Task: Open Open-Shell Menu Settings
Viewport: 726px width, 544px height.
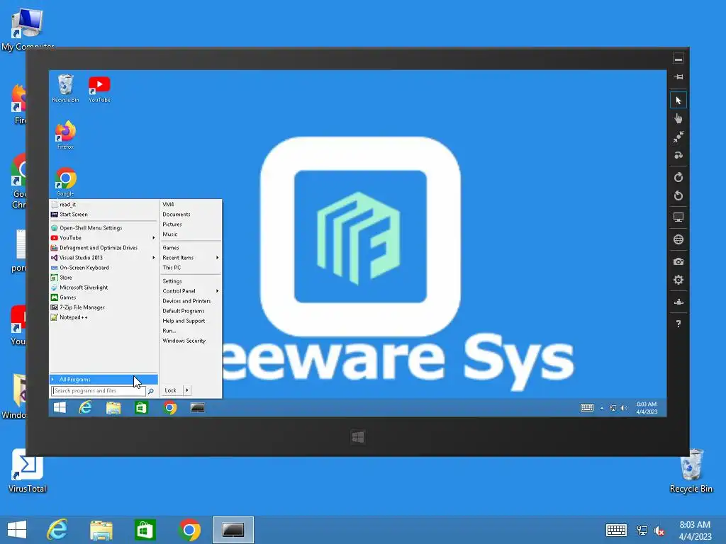Action: pyautogui.click(x=104, y=228)
